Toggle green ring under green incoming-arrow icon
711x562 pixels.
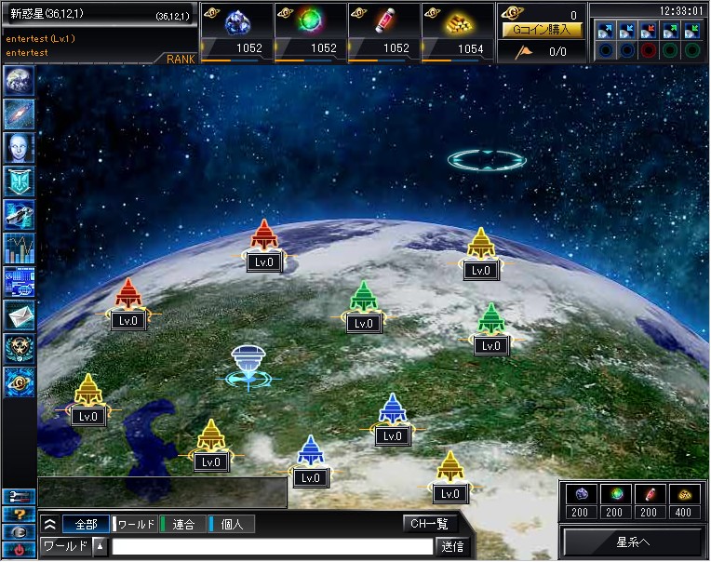point(692,50)
